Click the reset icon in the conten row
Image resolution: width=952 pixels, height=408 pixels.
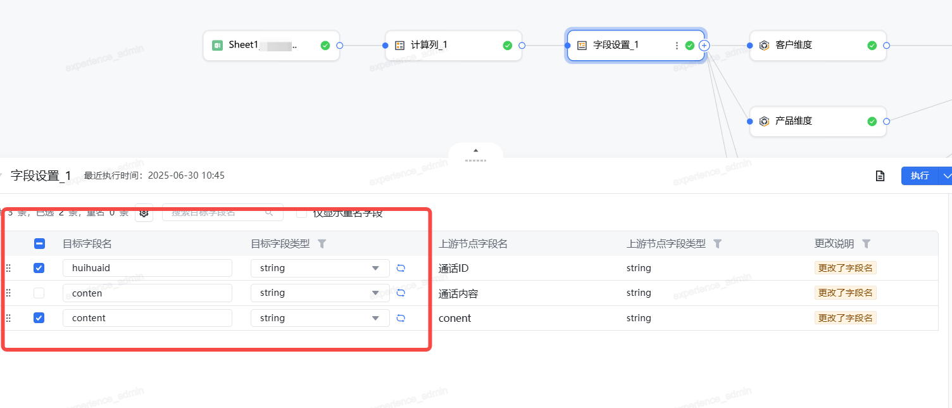click(401, 293)
